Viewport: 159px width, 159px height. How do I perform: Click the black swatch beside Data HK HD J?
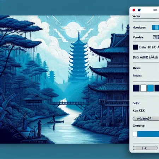click(x=135, y=47)
